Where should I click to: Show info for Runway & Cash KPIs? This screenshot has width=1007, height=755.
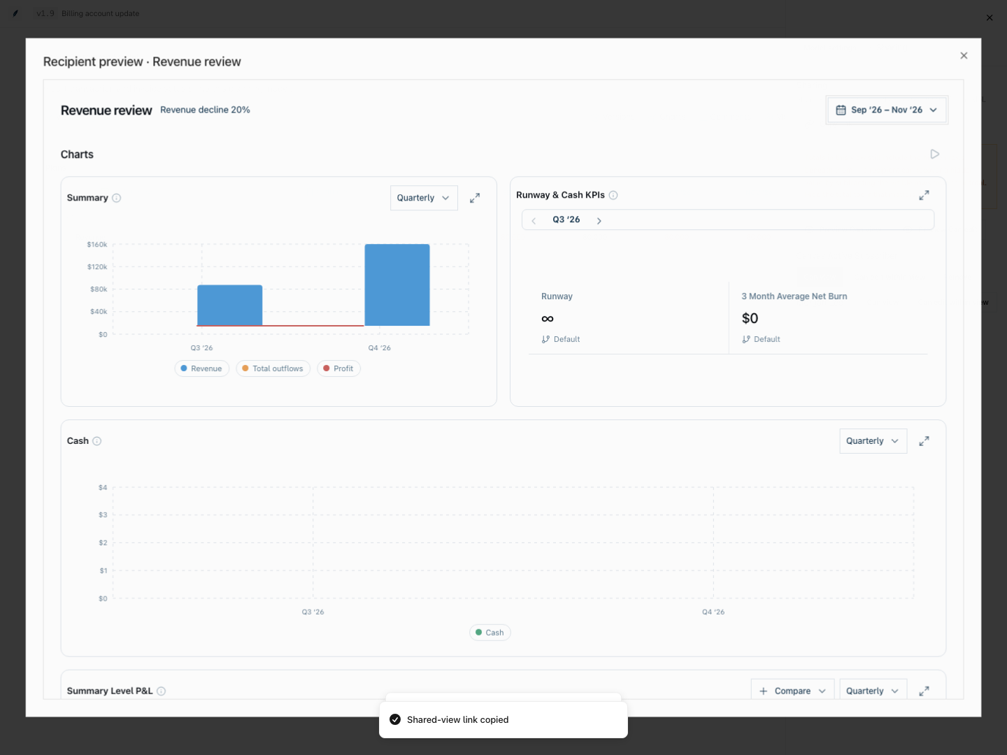pyautogui.click(x=613, y=195)
